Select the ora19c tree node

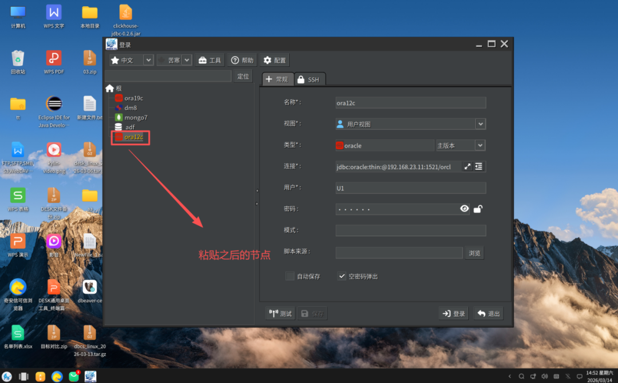click(129, 98)
